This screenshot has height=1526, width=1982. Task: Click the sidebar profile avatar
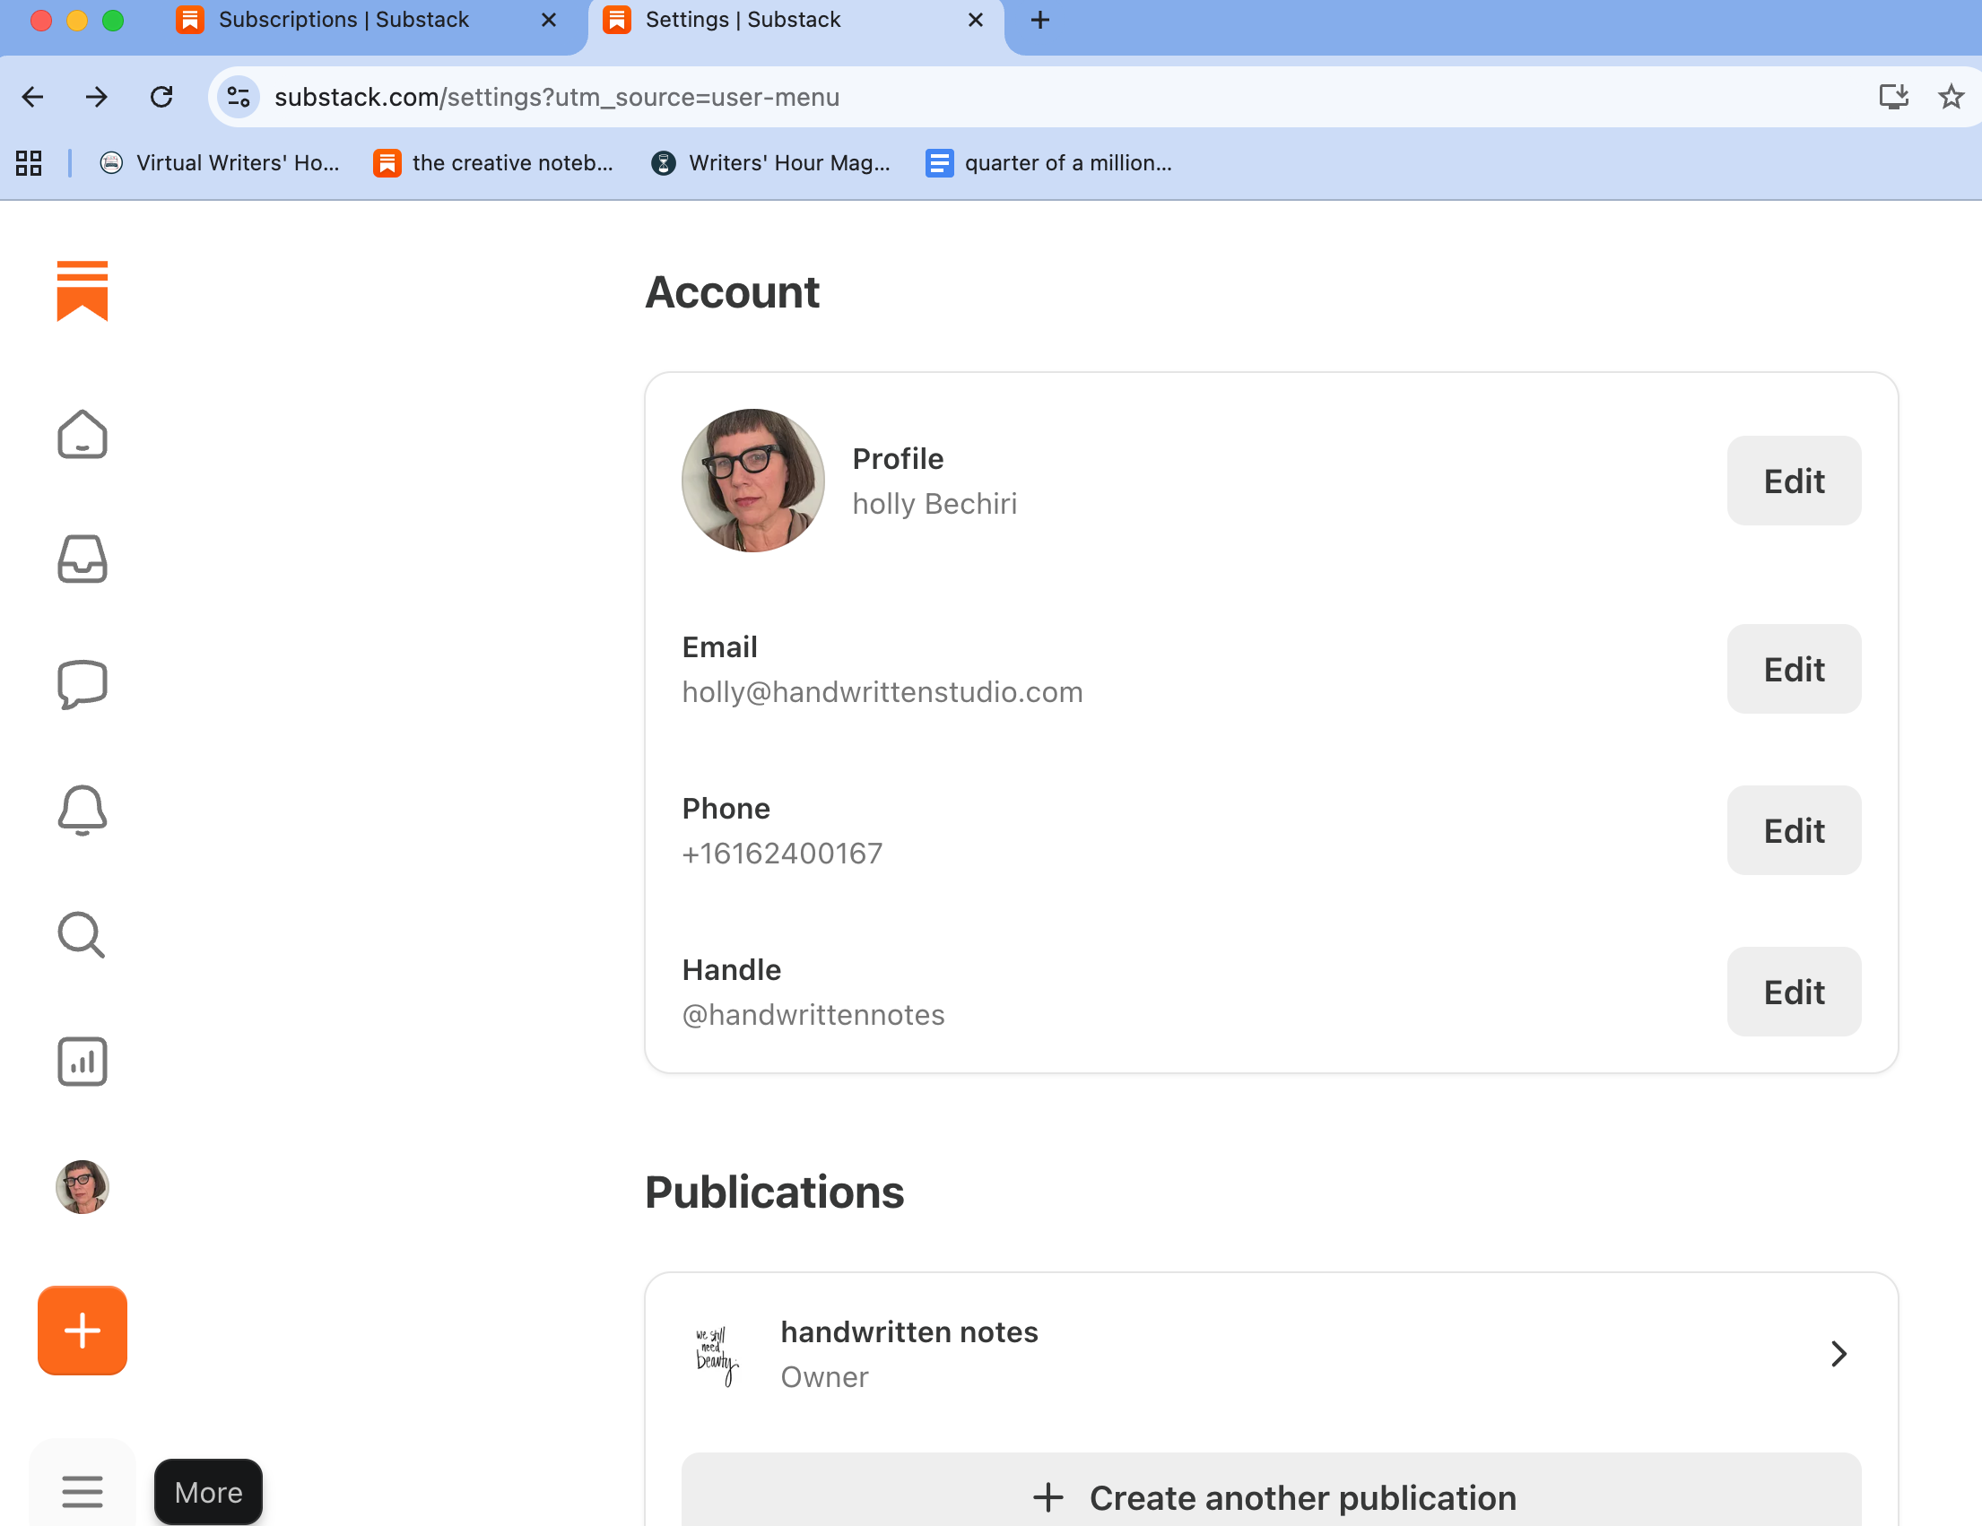82,1186
